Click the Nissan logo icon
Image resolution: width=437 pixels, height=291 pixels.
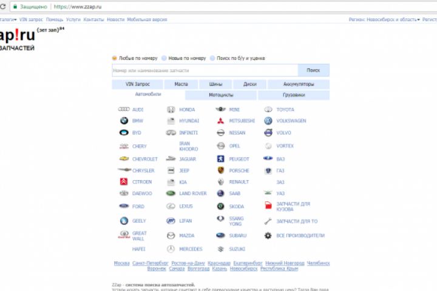(x=220, y=133)
